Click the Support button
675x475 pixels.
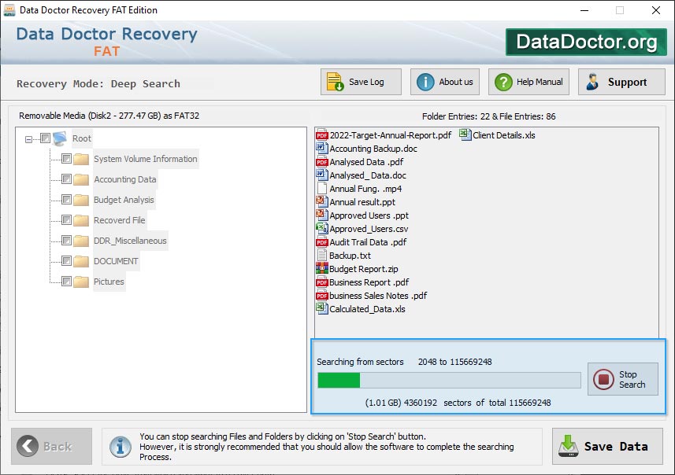[x=621, y=82]
